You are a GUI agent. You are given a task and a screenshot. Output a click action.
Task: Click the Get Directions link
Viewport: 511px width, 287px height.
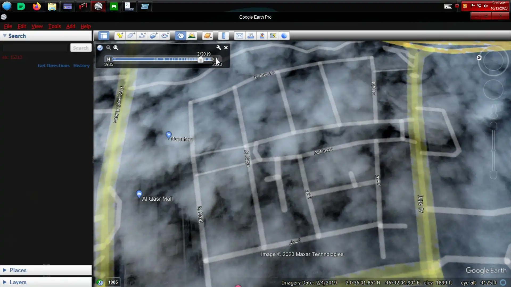(x=53, y=66)
